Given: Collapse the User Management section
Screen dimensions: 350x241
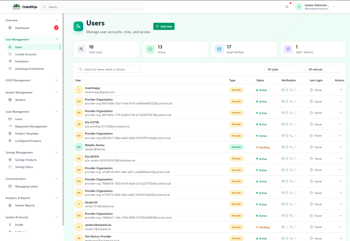Looking at the screenshot, I should [x=56, y=39].
